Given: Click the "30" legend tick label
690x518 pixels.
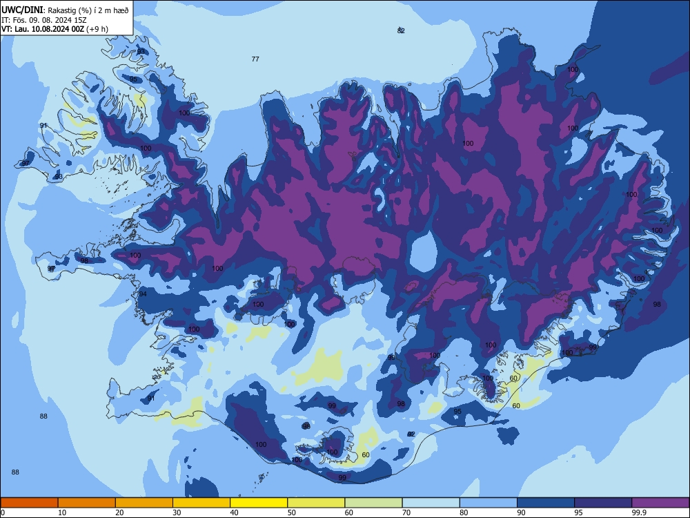Looking at the screenshot, I should tap(177, 512).
